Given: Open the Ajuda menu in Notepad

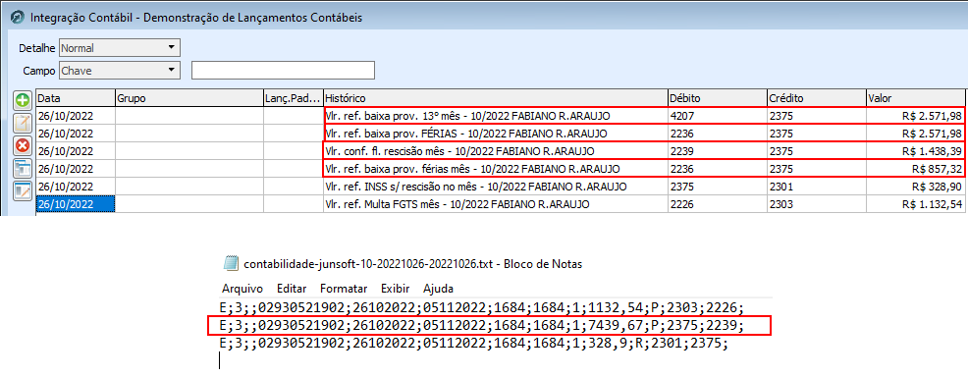Looking at the screenshot, I should 438,289.
